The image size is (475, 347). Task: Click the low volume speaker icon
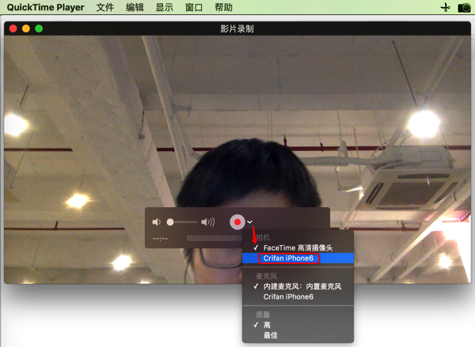pyautogui.click(x=156, y=222)
